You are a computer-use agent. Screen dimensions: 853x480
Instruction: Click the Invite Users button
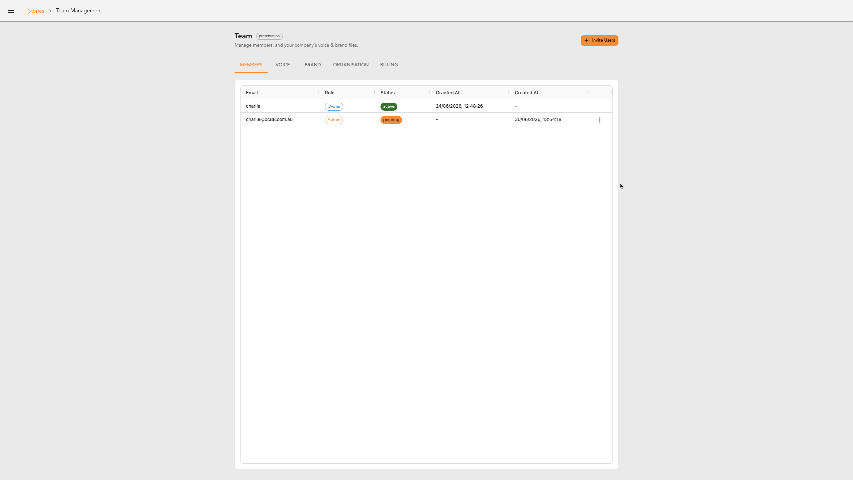(x=599, y=40)
